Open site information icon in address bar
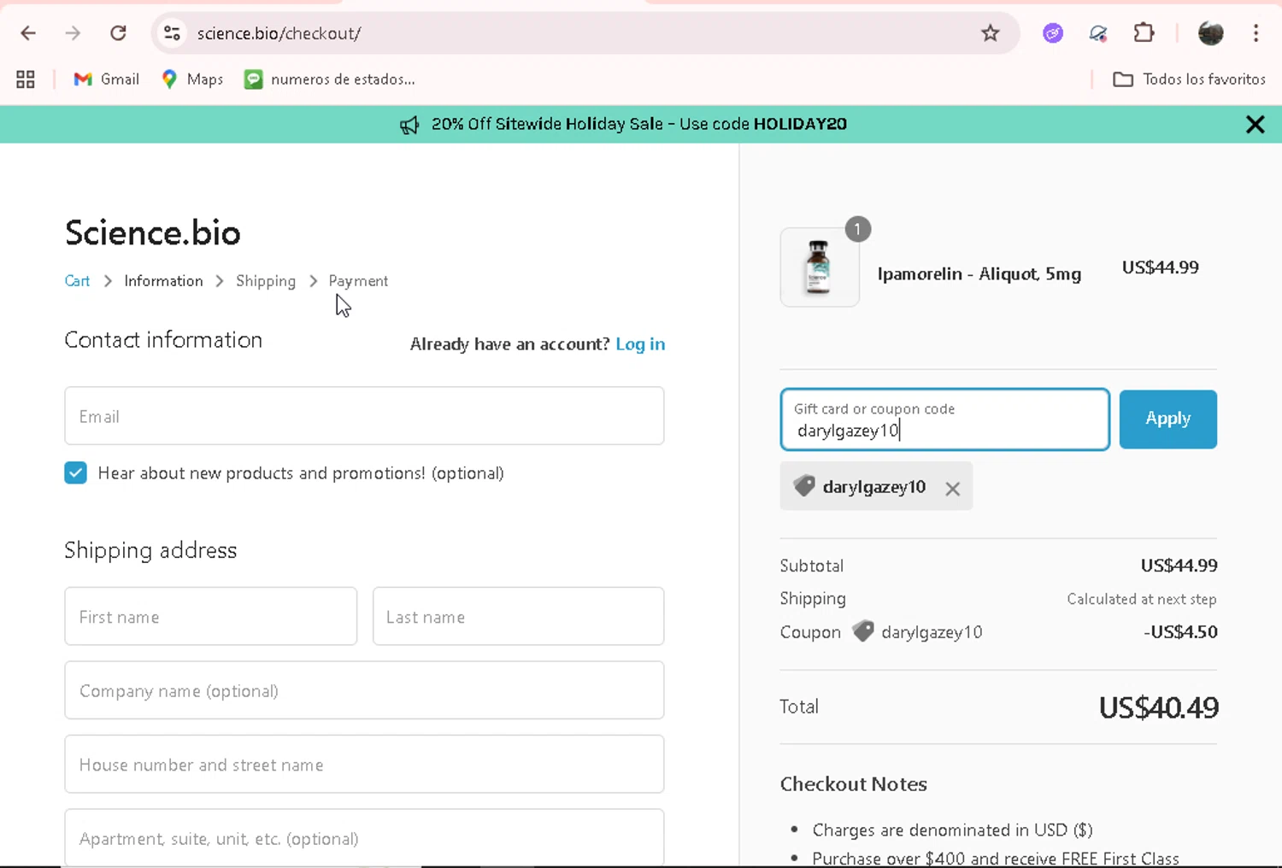Viewport: 1282px width, 868px height. point(172,33)
